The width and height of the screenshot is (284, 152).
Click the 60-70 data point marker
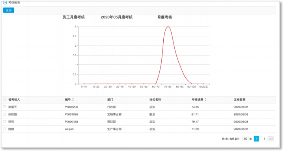click(156, 84)
